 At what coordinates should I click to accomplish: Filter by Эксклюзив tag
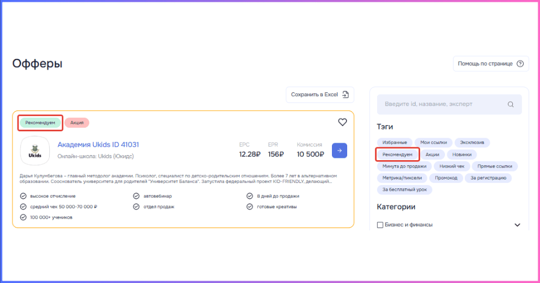click(x=472, y=143)
